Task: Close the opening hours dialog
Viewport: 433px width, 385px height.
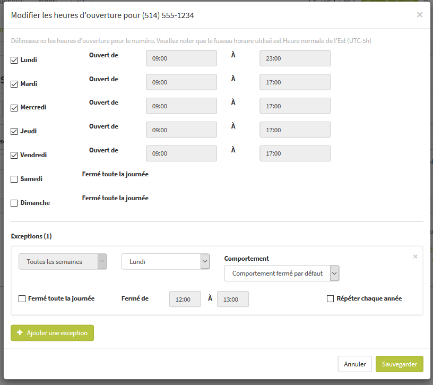Action: 419,15
